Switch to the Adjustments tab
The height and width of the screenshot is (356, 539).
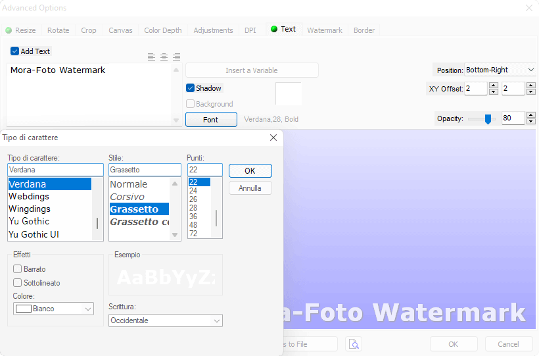click(x=213, y=30)
